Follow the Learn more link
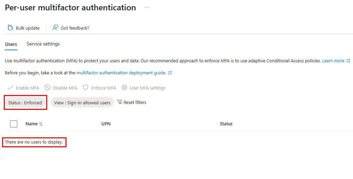The width and height of the screenshot is (353, 179). [333, 61]
